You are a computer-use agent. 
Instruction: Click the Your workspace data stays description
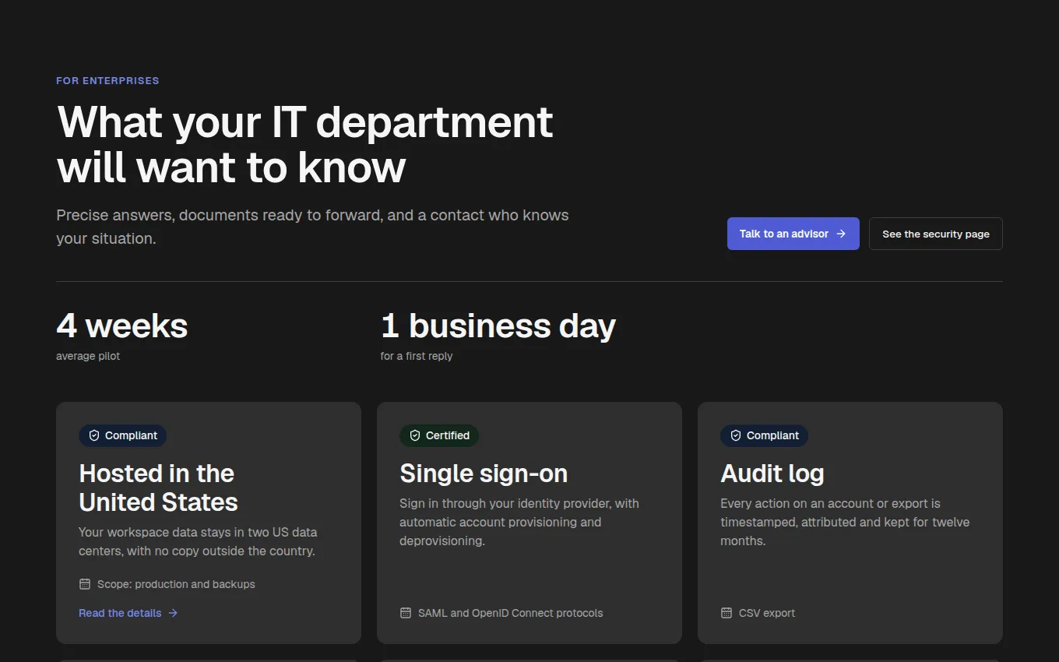click(x=198, y=541)
